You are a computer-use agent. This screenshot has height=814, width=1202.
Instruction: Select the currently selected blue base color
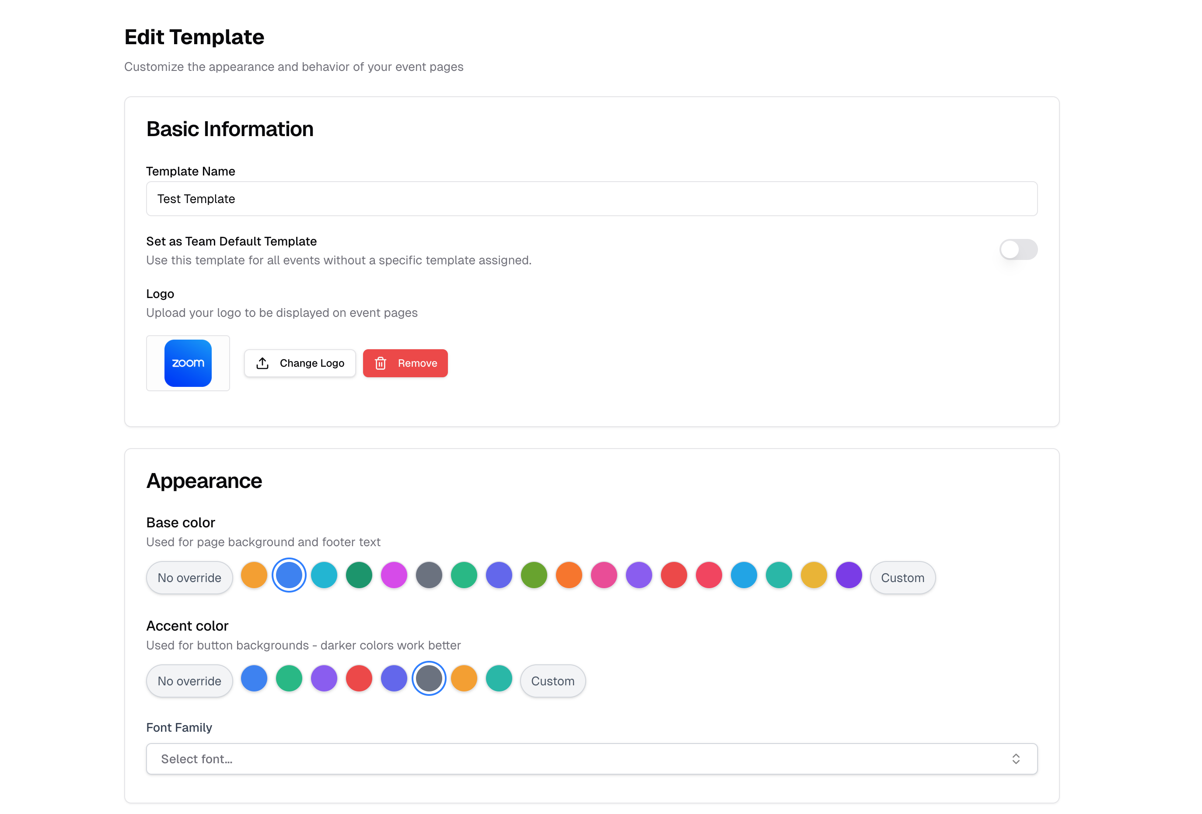pyautogui.click(x=289, y=575)
